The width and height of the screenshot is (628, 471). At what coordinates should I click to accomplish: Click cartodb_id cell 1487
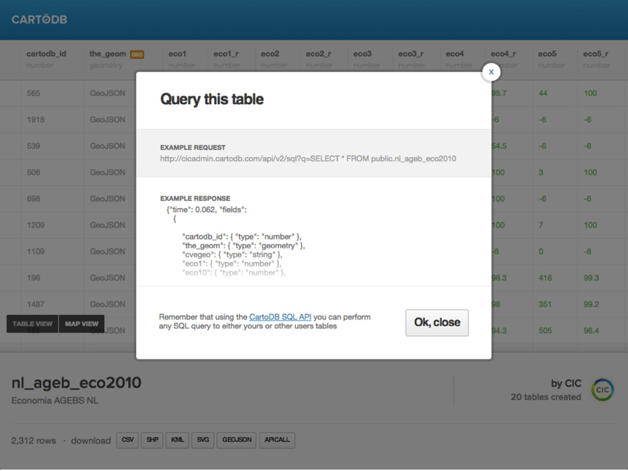tap(36, 304)
